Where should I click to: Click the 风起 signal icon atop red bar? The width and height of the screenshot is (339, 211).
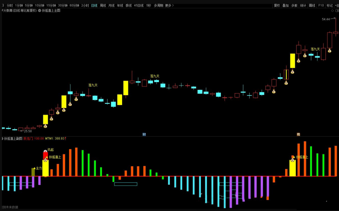(x=45, y=152)
